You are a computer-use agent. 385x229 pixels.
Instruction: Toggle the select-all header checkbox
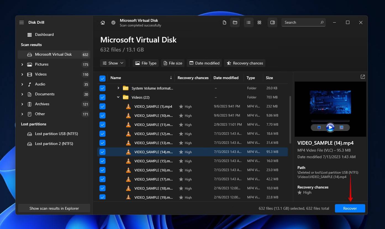point(102,79)
